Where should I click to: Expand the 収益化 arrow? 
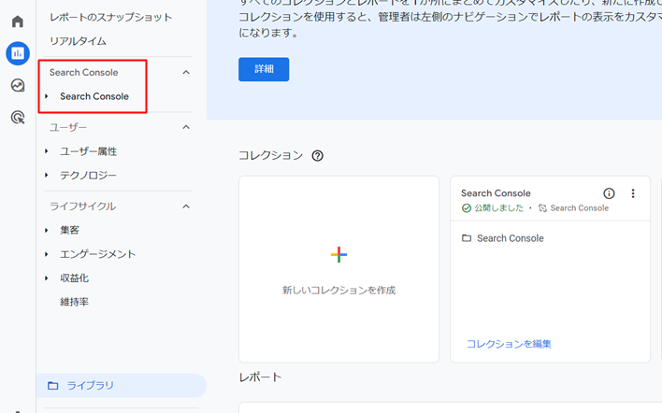point(47,278)
